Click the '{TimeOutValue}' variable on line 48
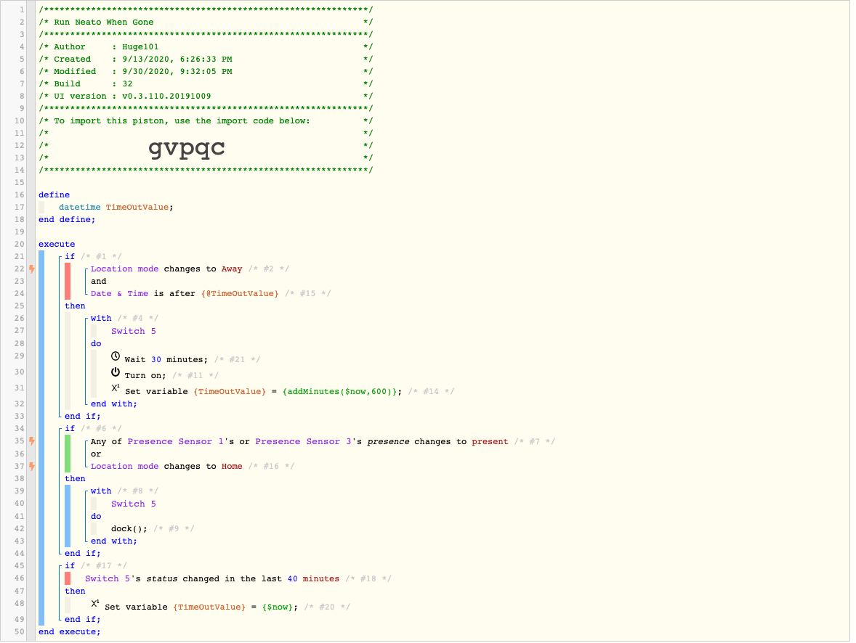The image size is (856, 643). (209, 607)
